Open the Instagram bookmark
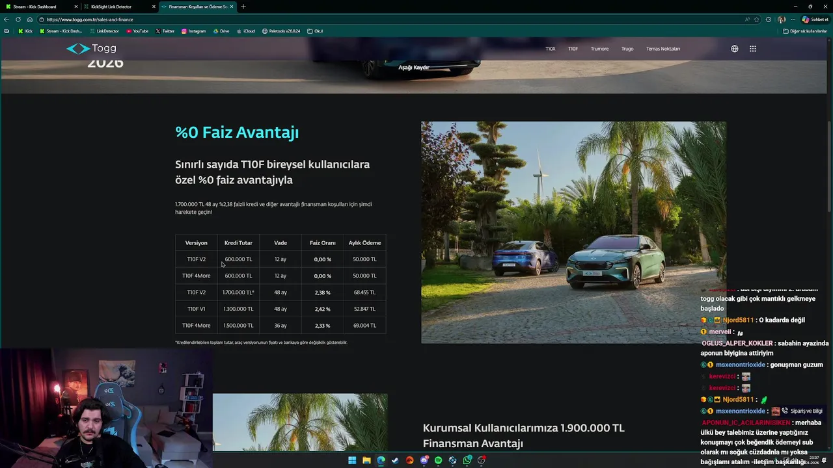Viewport: 833px width, 468px height. coord(193,31)
